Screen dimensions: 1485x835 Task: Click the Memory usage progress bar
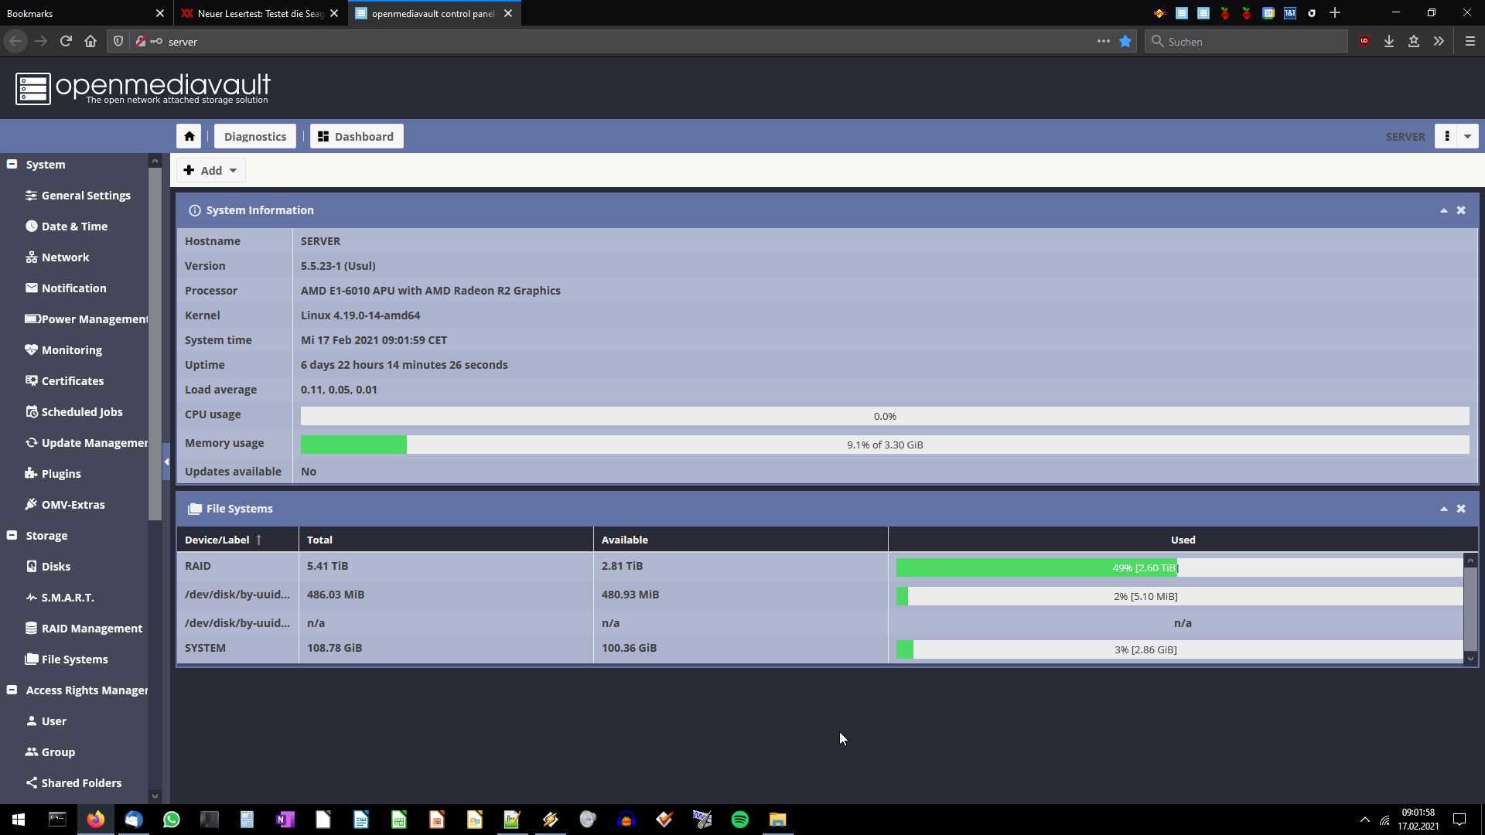885,445
